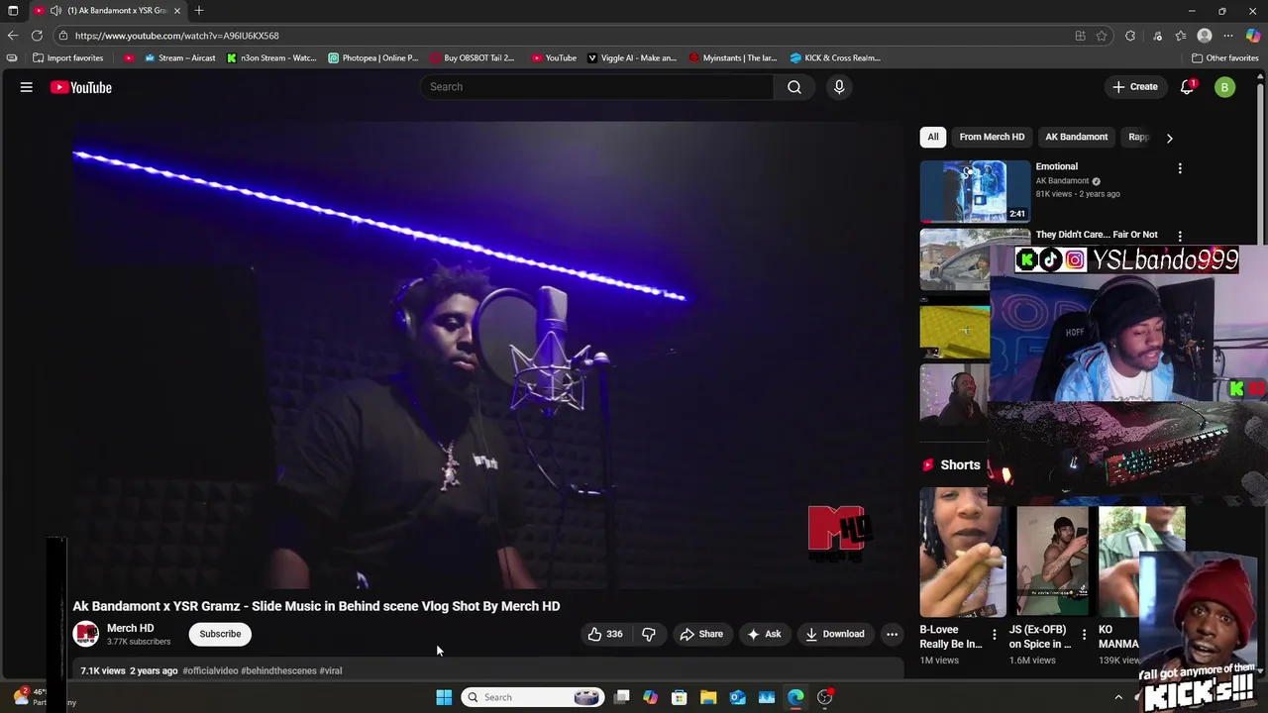Screen dimensions: 1268x713
Task: Subscribe to Merch HD
Action: click(x=220, y=634)
